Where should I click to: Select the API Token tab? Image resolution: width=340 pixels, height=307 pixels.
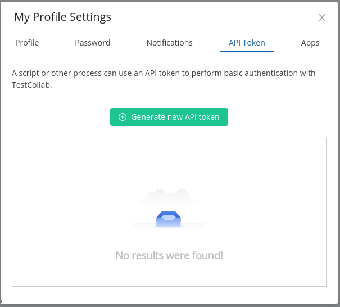pyautogui.click(x=247, y=43)
